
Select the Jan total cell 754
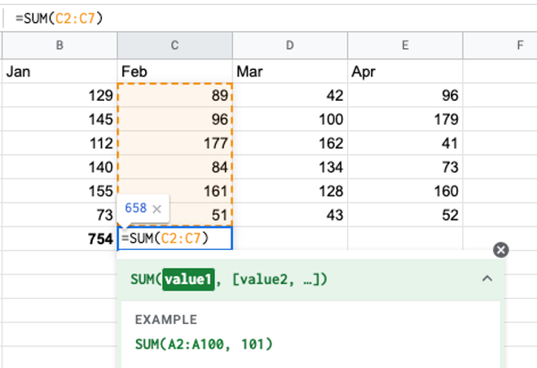click(59, 239)
